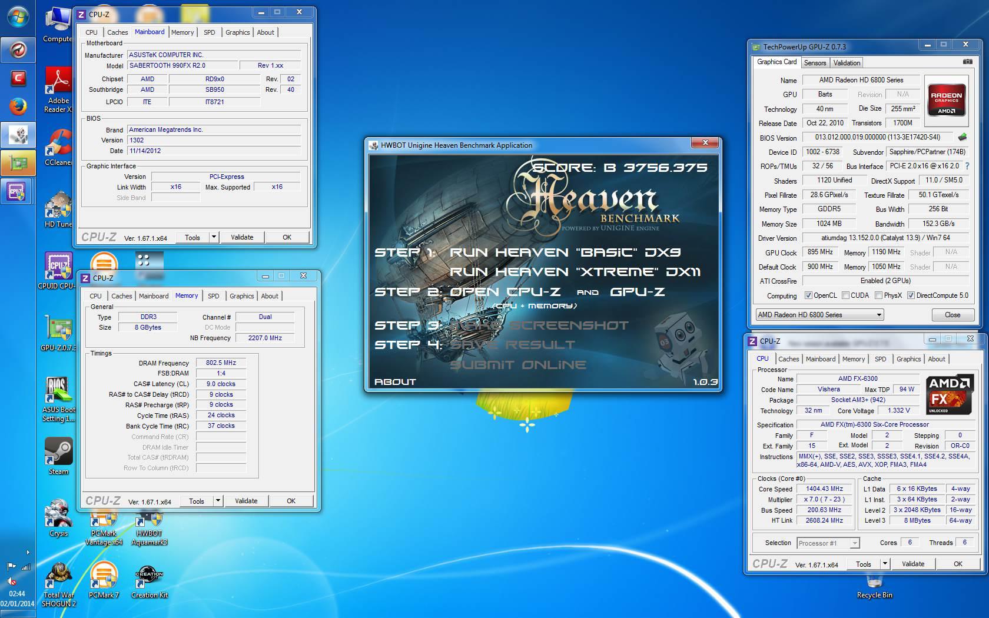This screenshot has height=618, width=989.
Task: Click the GPU Clock 895 MHz field
Action: [x=820, y=252]
